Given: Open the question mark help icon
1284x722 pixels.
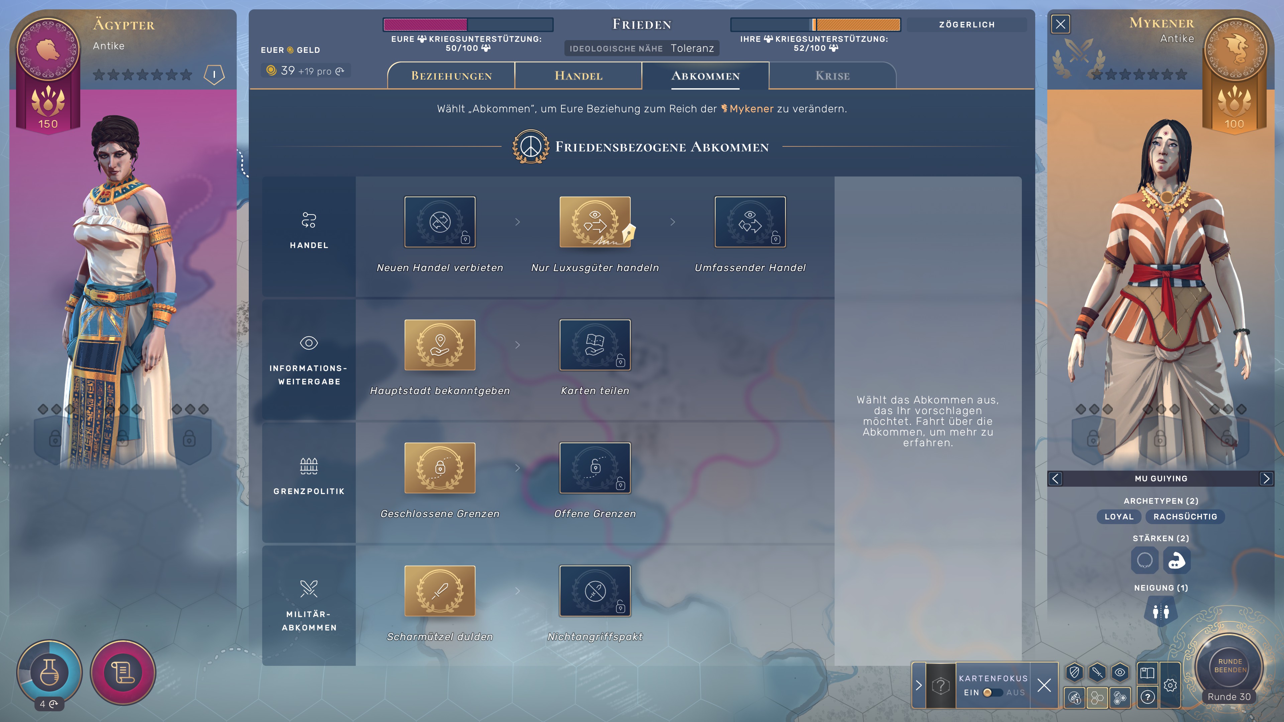Looking at the screenshot, I should point(1148,697).
